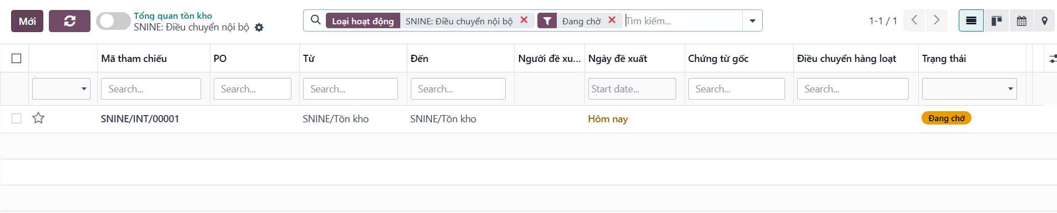Go to next page arrow
Viewport: 1057px width, 213px height.
(x=937, y=20)
